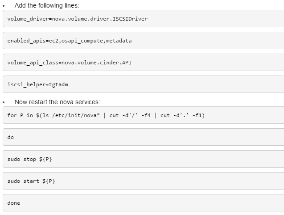This screenshot has height=215, width=284.
Task: Click the word 'ISCSIDriver' in first block
Action: (x=130, y=19)
